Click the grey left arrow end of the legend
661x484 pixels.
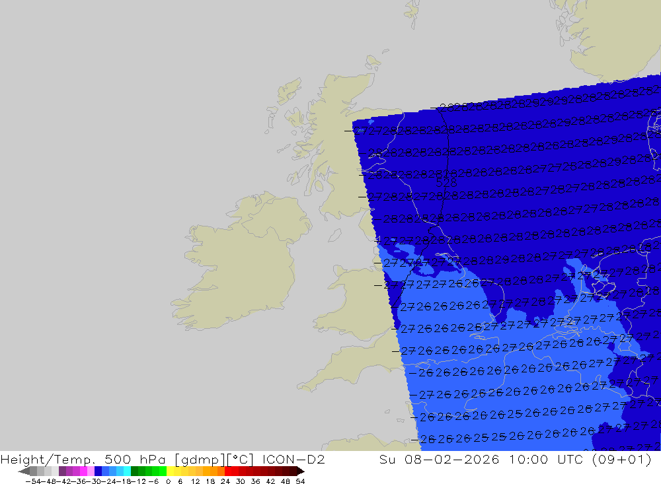24,471
